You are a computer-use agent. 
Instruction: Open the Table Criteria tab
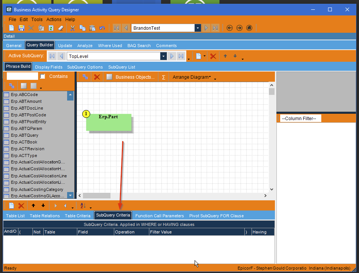pos(78,216)
